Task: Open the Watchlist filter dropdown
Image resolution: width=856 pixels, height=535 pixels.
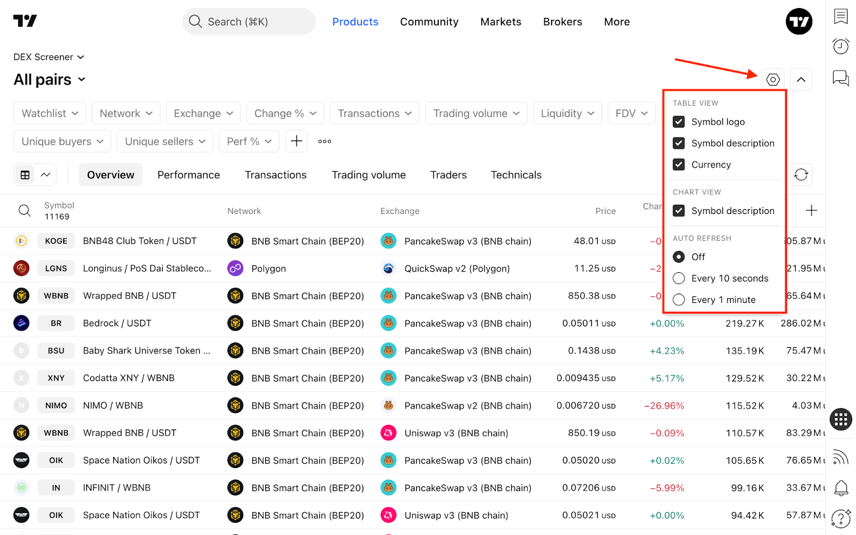Action: click(x=50, y=113)
